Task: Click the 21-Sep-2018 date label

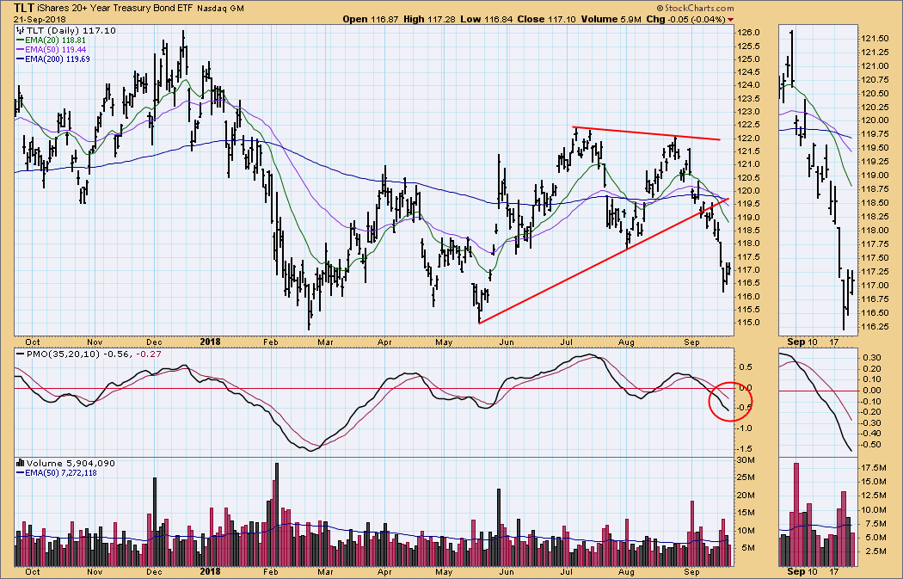Action: (40, 19)
